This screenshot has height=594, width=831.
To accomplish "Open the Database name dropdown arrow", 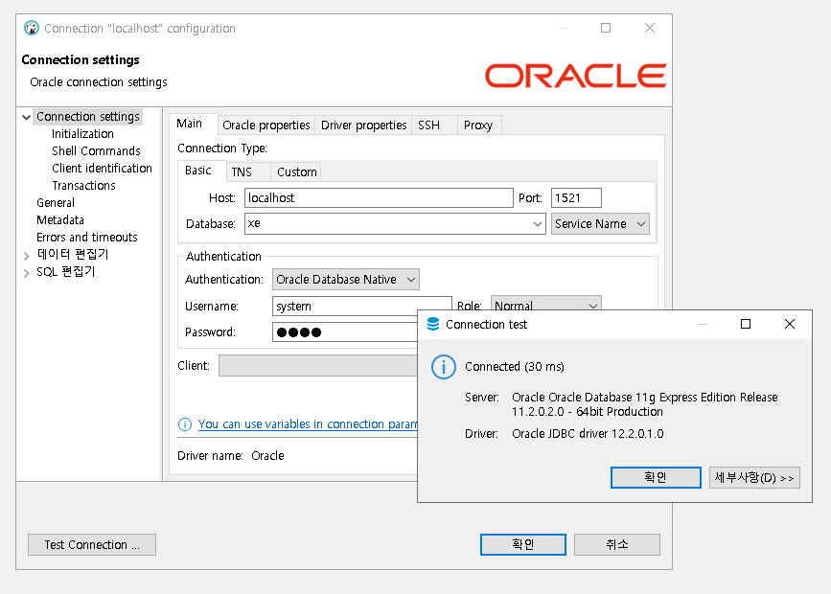I will (x=537, y=224).
